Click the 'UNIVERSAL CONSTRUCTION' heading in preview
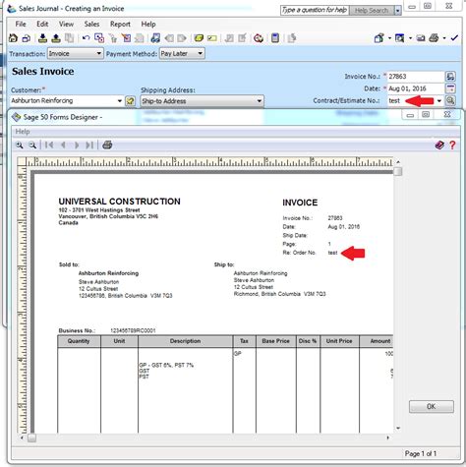This screenshot has height=467, width=466. click(x=119, y=202)
